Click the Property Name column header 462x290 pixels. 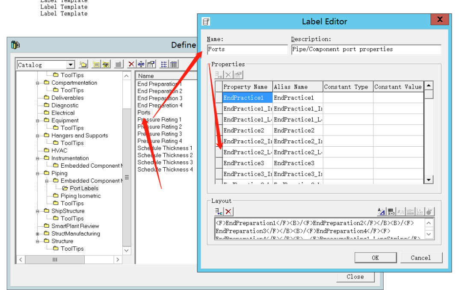[248, 87]
